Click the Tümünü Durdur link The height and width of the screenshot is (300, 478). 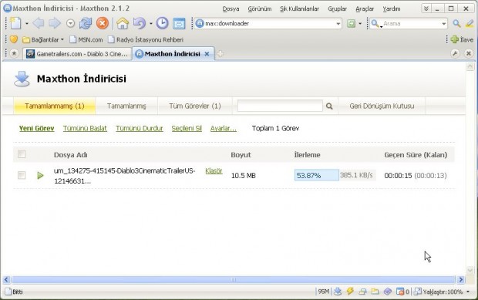140,128
